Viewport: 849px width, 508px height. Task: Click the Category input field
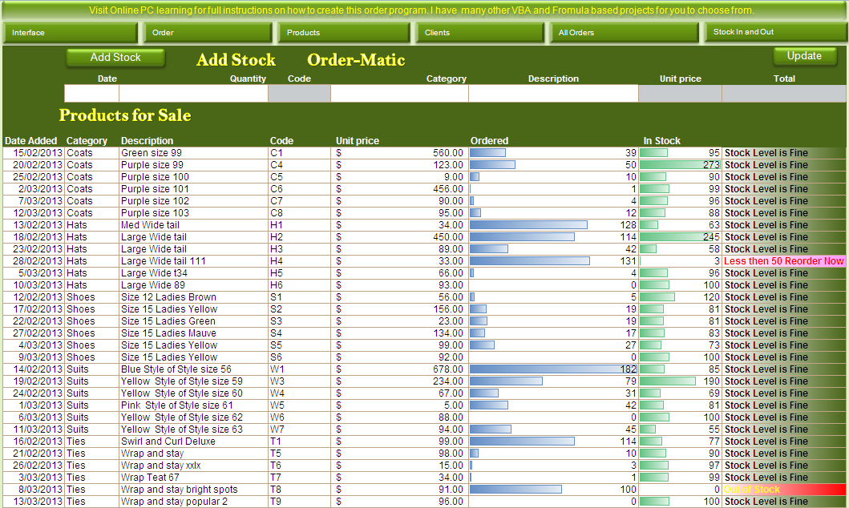pyautogui.click(x=399, y=94)
